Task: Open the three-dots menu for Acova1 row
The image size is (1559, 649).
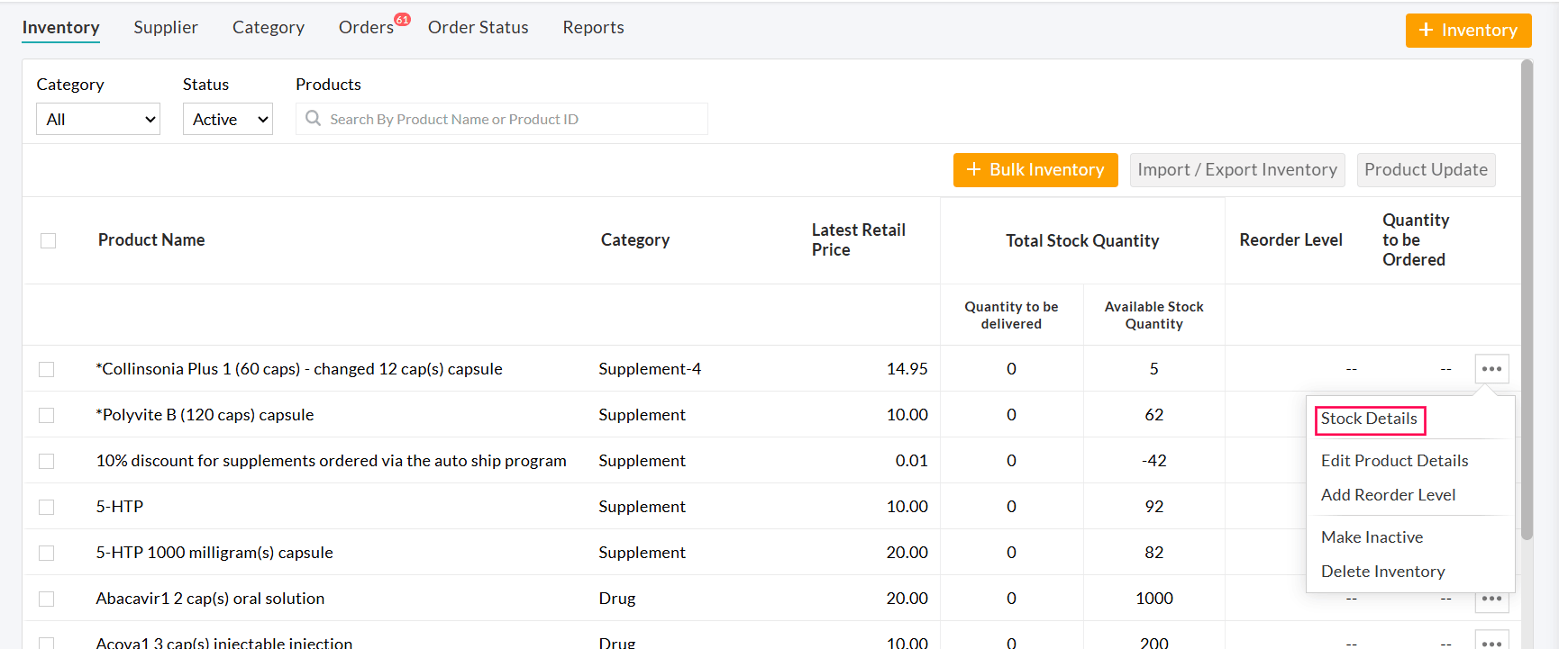Action: click(1491, 641)
